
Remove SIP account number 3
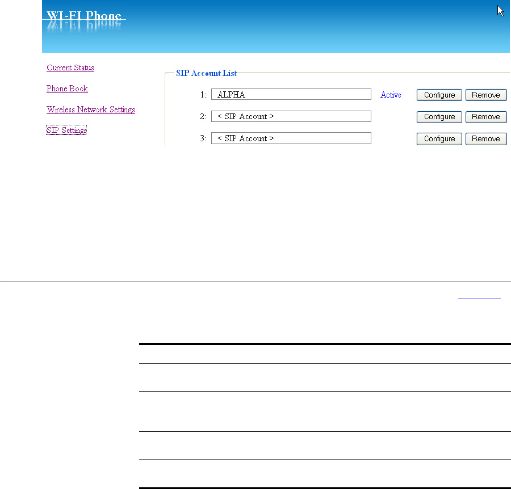click(486, 138)
